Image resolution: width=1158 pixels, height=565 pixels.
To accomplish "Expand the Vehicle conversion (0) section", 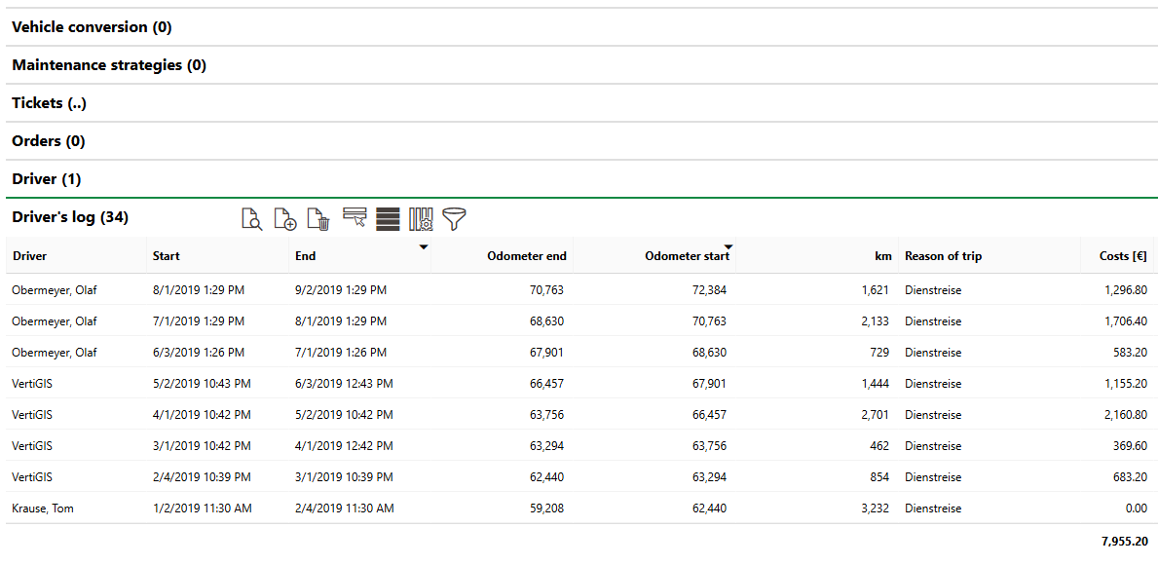I will tap(92, 27).
